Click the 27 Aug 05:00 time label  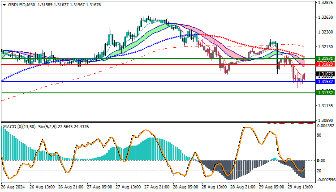click(99, 187)
